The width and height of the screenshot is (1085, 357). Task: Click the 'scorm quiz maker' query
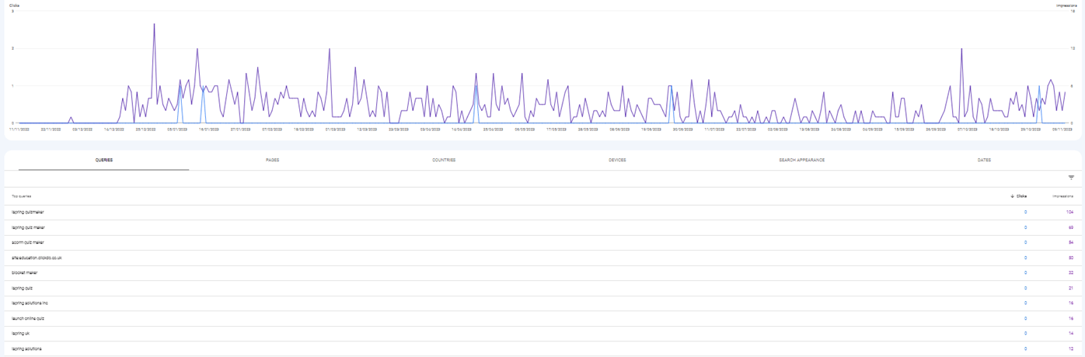click(x=28, y=242)
